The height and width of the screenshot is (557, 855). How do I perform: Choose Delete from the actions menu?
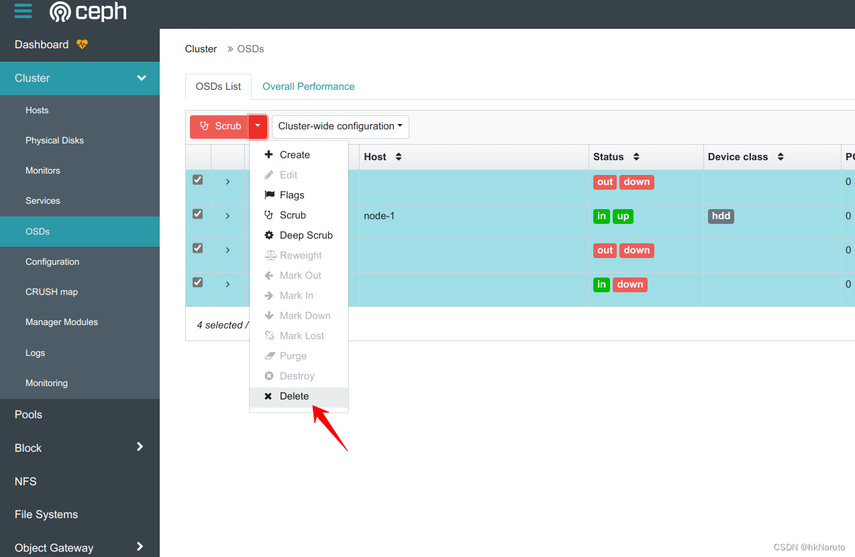[x=299, y=396]
